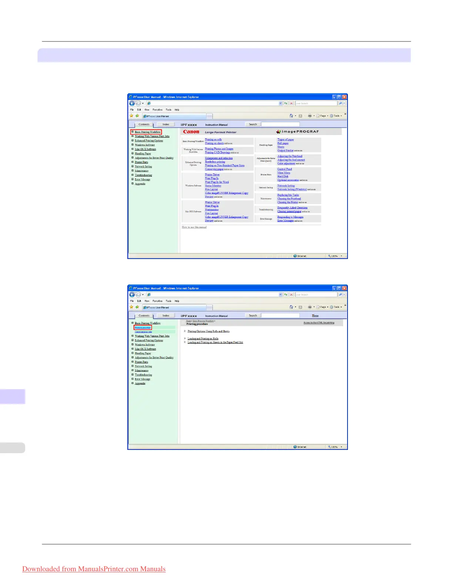Open the highlighted Basic Printing Workflow link

[148, 132]
